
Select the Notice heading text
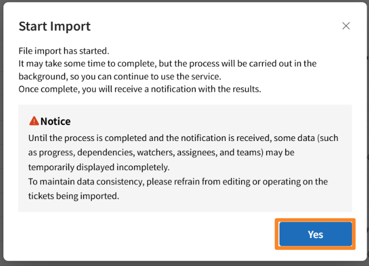coord(55,122)
